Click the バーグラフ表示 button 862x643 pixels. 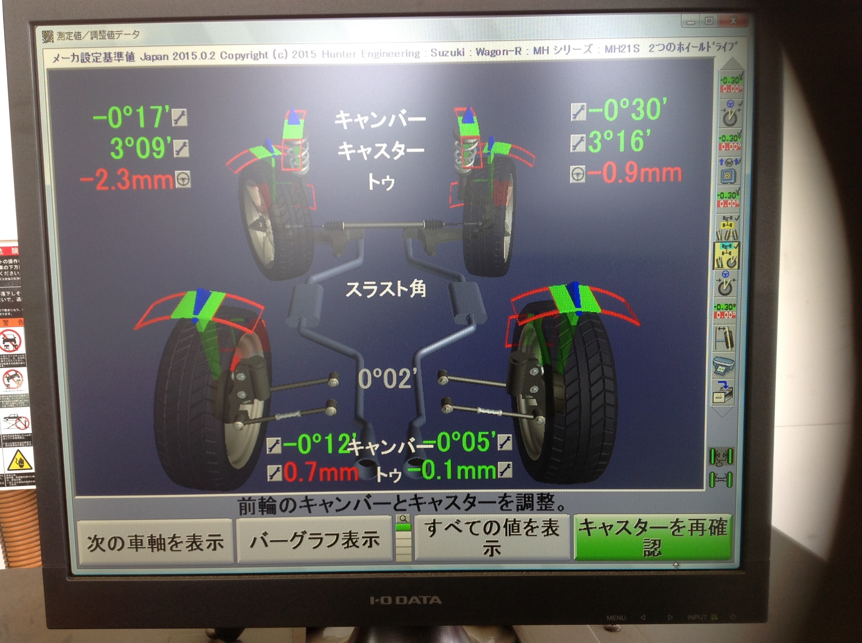point(314,540)
